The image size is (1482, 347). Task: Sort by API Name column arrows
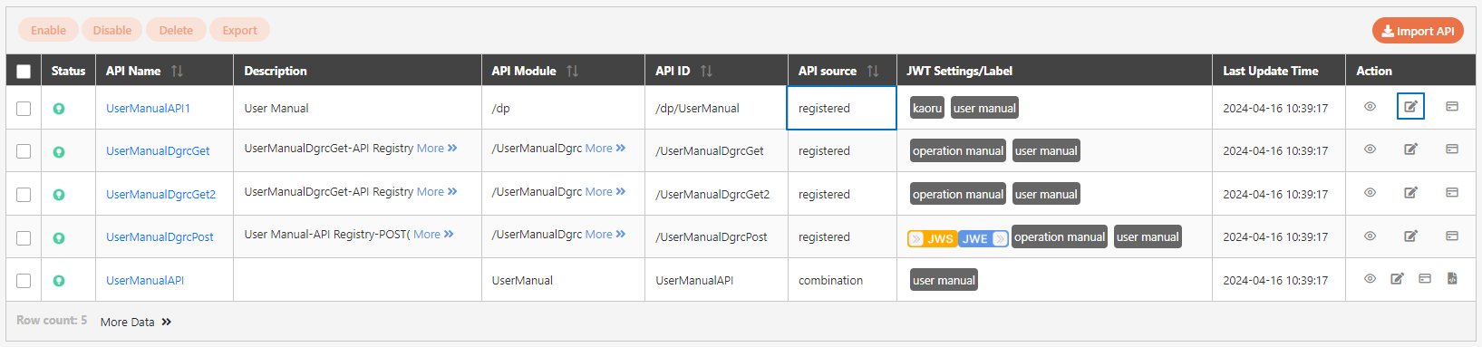177,71
